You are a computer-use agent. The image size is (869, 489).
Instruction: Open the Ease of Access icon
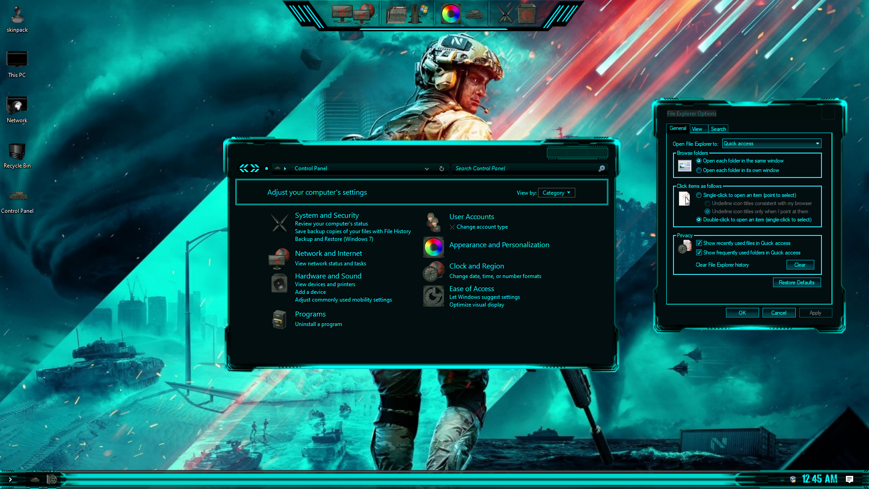click(x=433, y=296)
